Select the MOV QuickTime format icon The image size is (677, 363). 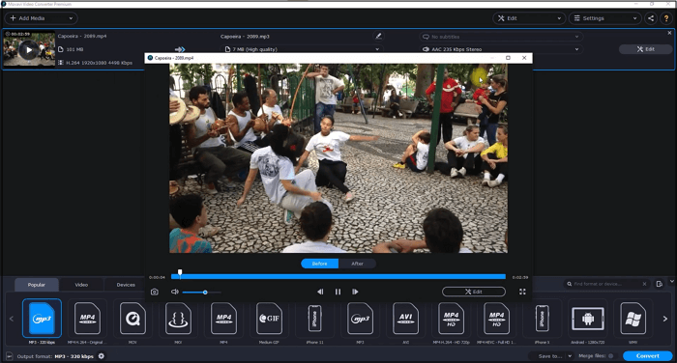pos(132,319)
